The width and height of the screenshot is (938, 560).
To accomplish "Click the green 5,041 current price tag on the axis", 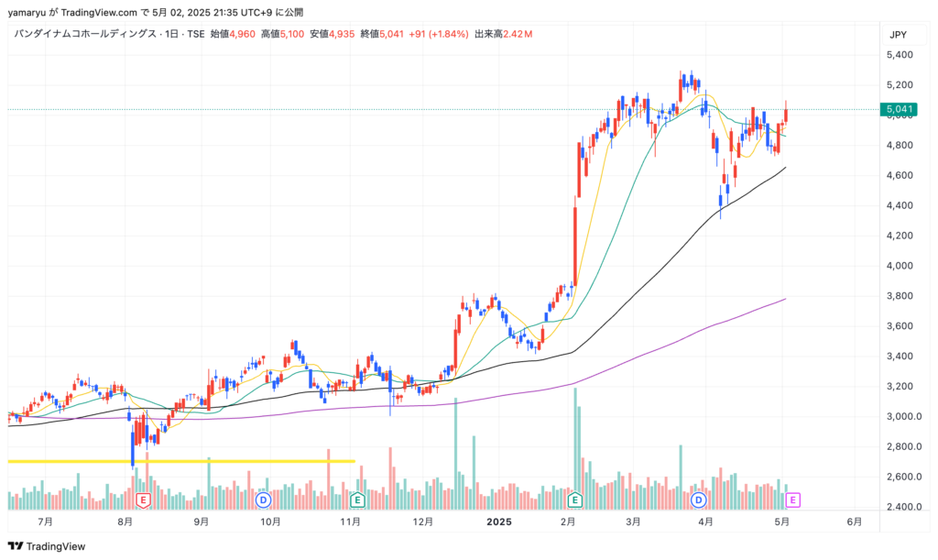I will (900, 109).
